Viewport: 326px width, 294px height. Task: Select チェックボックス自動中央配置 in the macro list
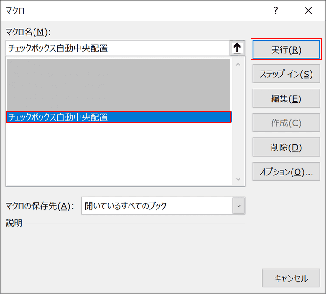point(119,117)
